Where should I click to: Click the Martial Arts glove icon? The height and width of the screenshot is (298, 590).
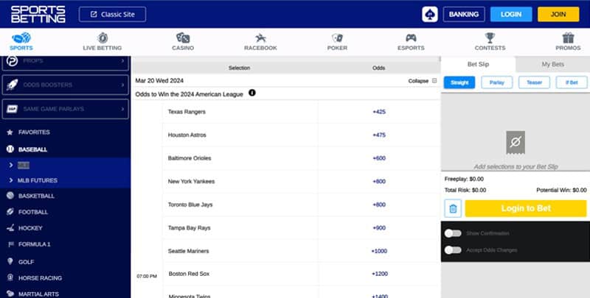click(x=10, y=294)
